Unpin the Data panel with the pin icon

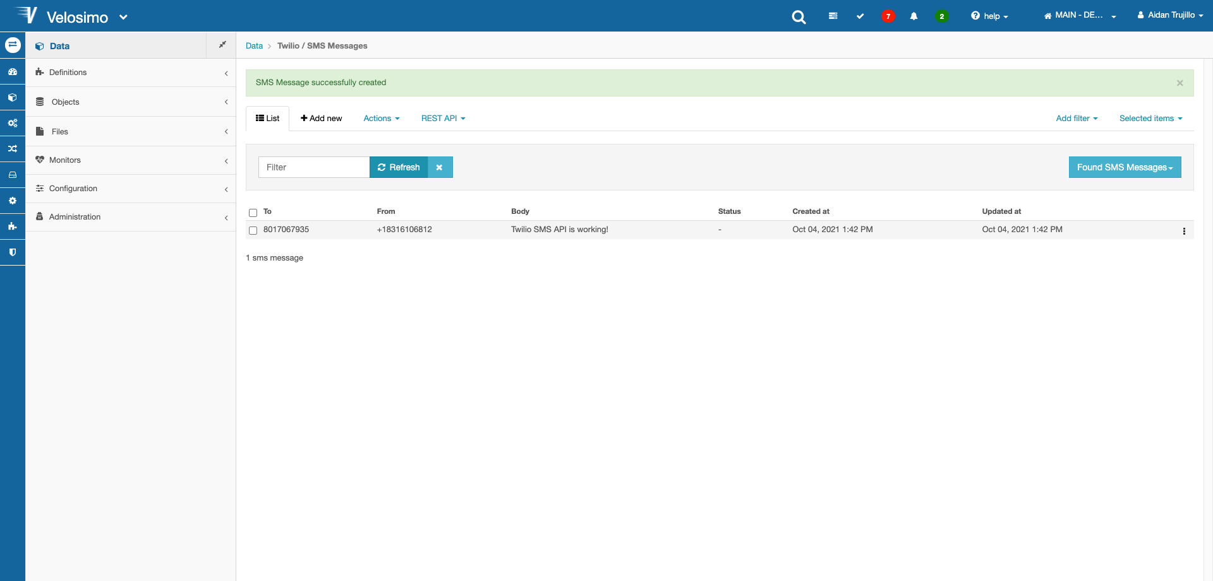tap(222, 45)
